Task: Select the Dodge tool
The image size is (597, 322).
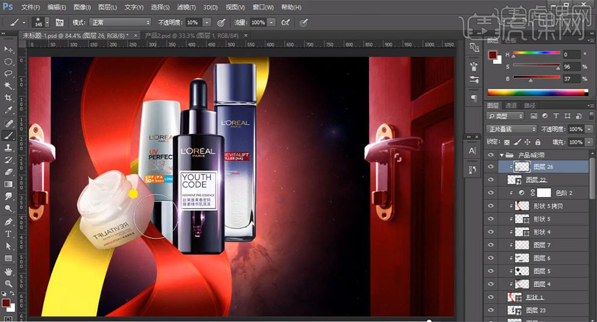Action: 8,209
